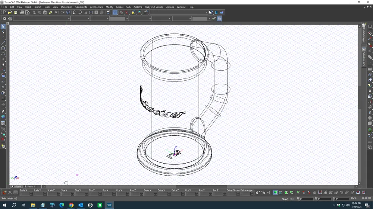Toggle the highlighted button at property toolbar end
Viewport: 373px width, 209px height.
(x=219, y=19)
